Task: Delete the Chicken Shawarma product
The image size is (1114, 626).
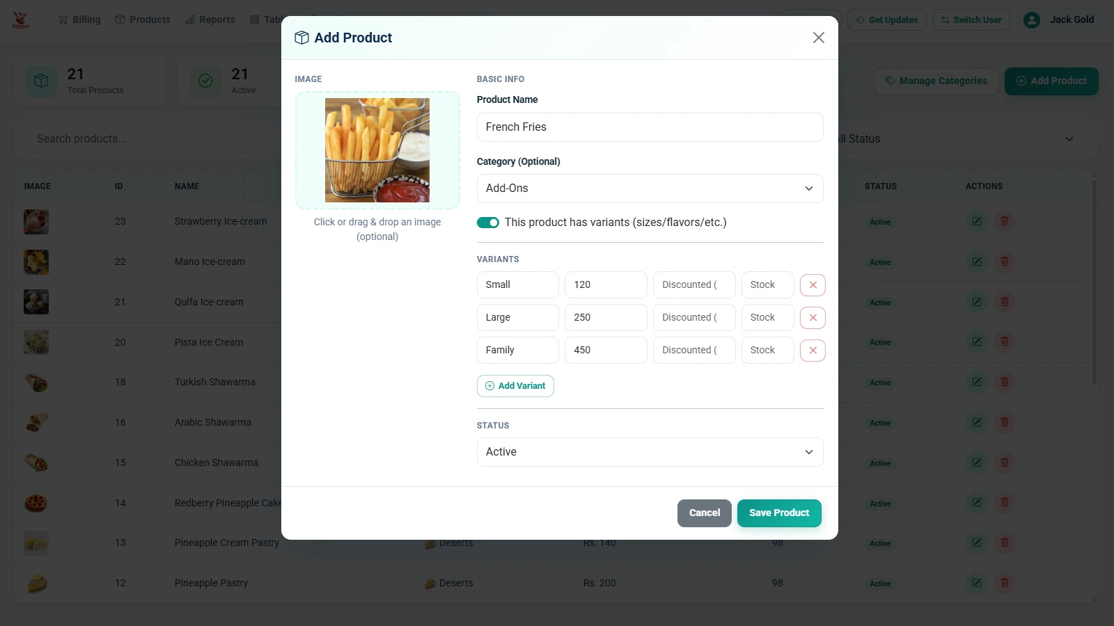Action: pyautogui.click(x=1004, y=463)
